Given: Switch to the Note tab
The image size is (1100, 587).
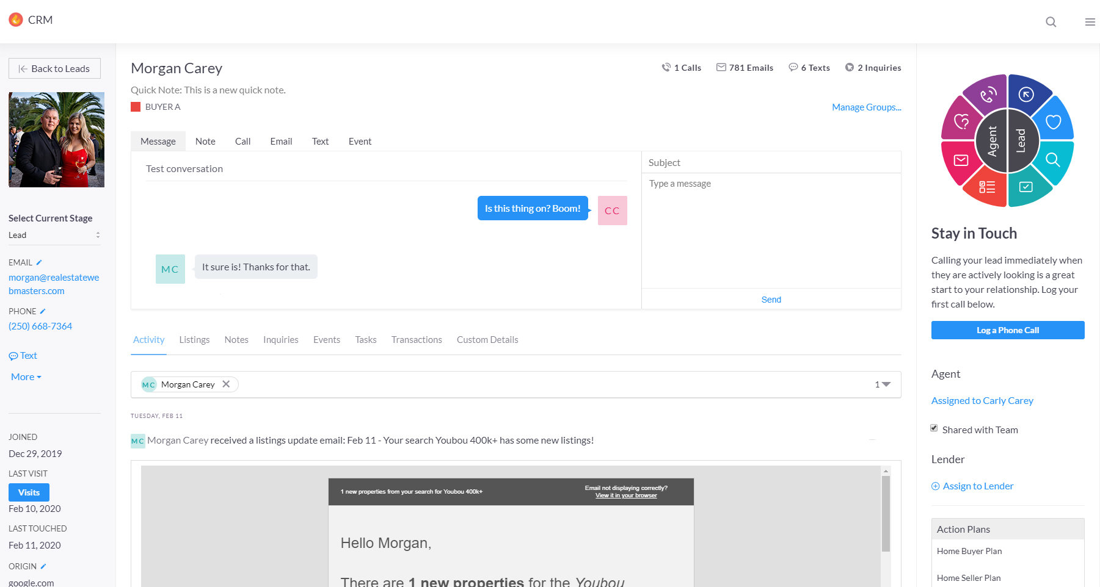Looking at the screenshot, I should point(205,141).
